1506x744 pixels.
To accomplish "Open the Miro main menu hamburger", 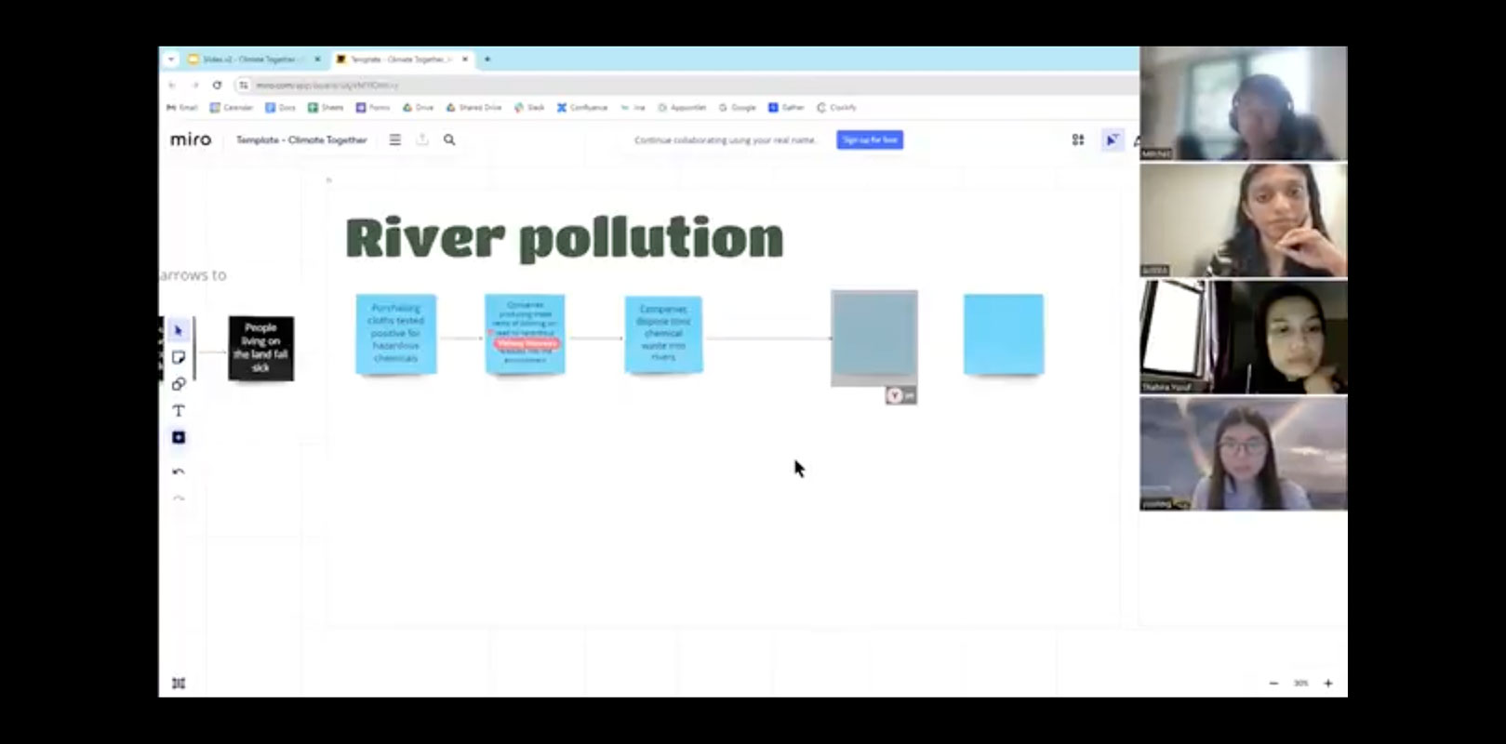I will [395, 139].
